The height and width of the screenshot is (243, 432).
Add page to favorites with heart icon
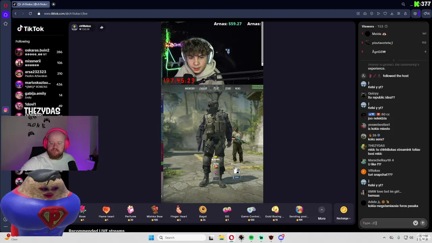coord(385,13)
